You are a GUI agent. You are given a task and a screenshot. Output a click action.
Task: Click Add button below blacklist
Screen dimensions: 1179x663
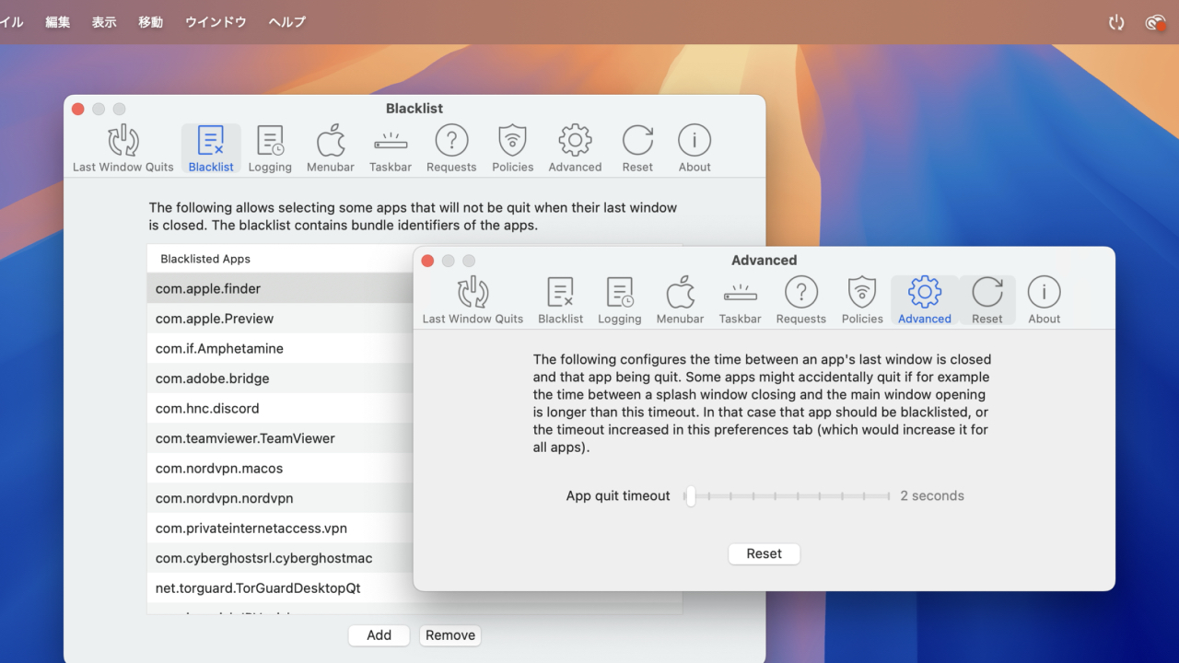click(x=379, y=635)
